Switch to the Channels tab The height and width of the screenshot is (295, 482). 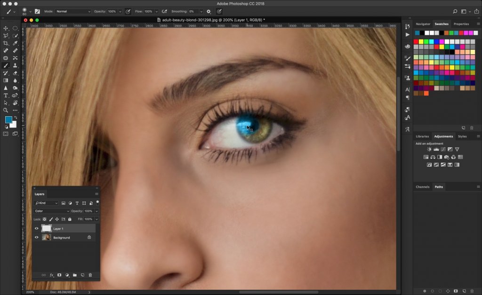[423, 187]
